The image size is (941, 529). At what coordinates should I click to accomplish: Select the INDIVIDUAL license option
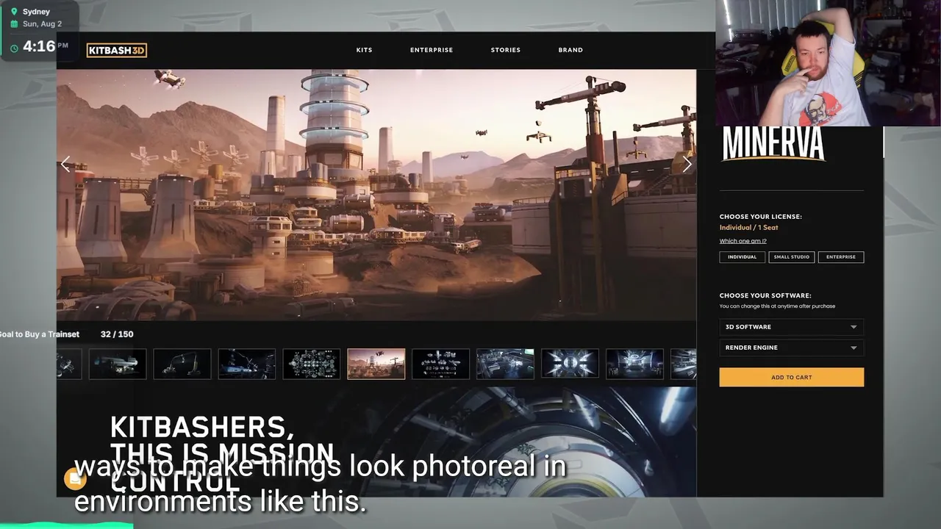coord(742,257)
